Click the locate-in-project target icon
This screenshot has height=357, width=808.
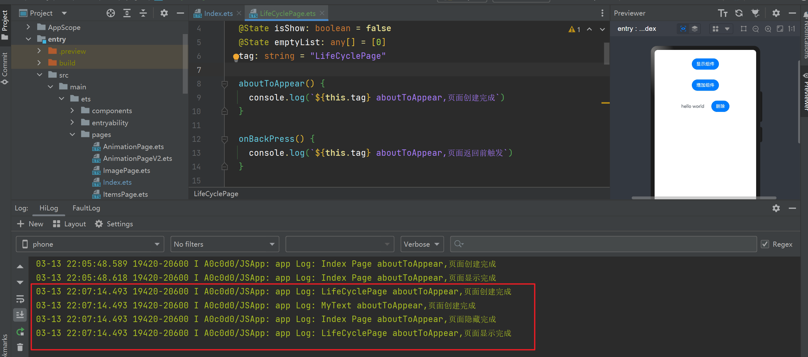110,13
